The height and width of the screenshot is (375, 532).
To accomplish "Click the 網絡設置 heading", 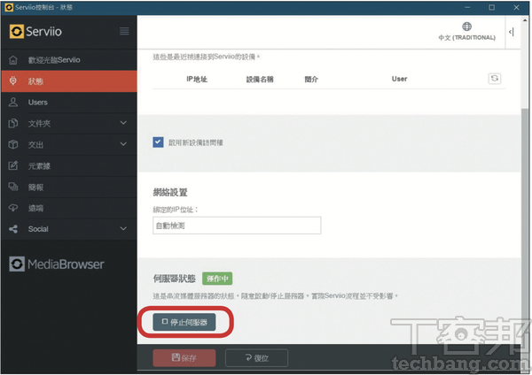I will (x=170, y=192).
